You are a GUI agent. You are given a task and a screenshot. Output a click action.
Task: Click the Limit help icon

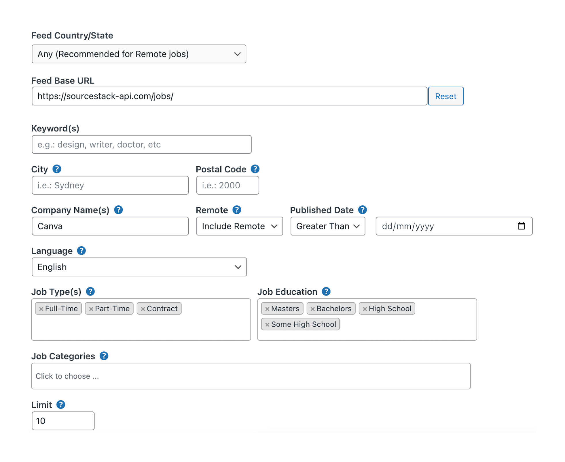click(60, 404)
